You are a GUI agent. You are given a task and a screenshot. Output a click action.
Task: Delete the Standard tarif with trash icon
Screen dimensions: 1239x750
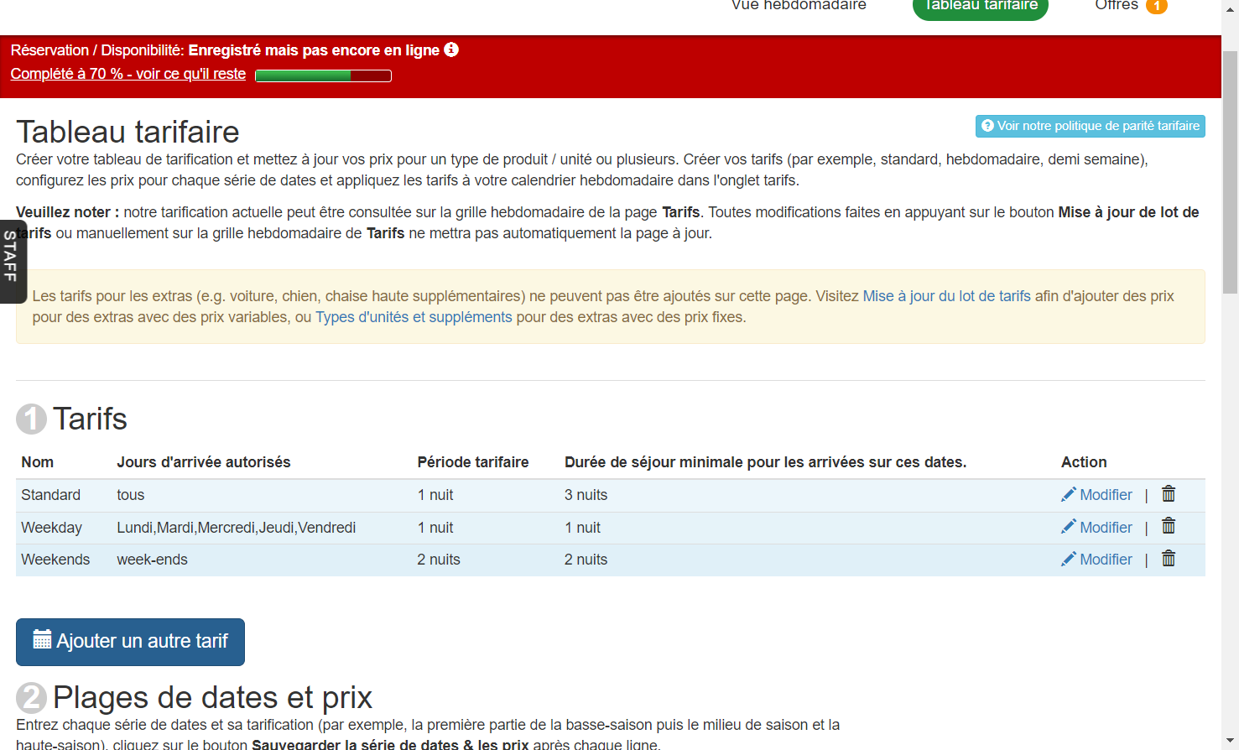1169,494
